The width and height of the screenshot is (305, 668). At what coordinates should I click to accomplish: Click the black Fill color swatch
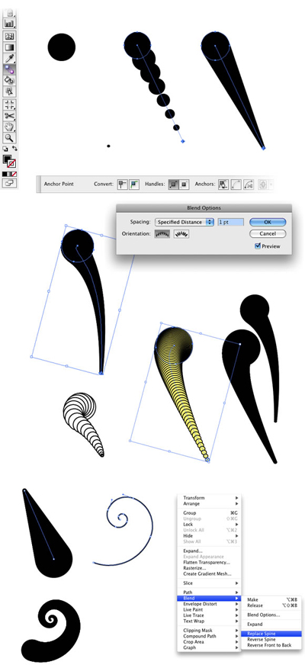tap(7, 159)
